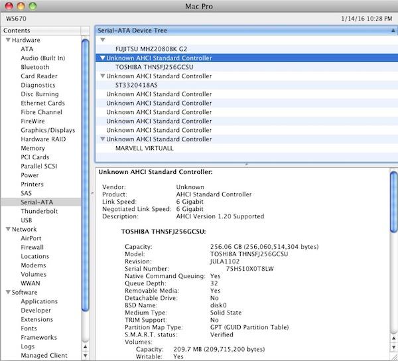This screenshot has width=398, height=361.
Task: Click the details pane scroll up arrow
Action: 394,338
